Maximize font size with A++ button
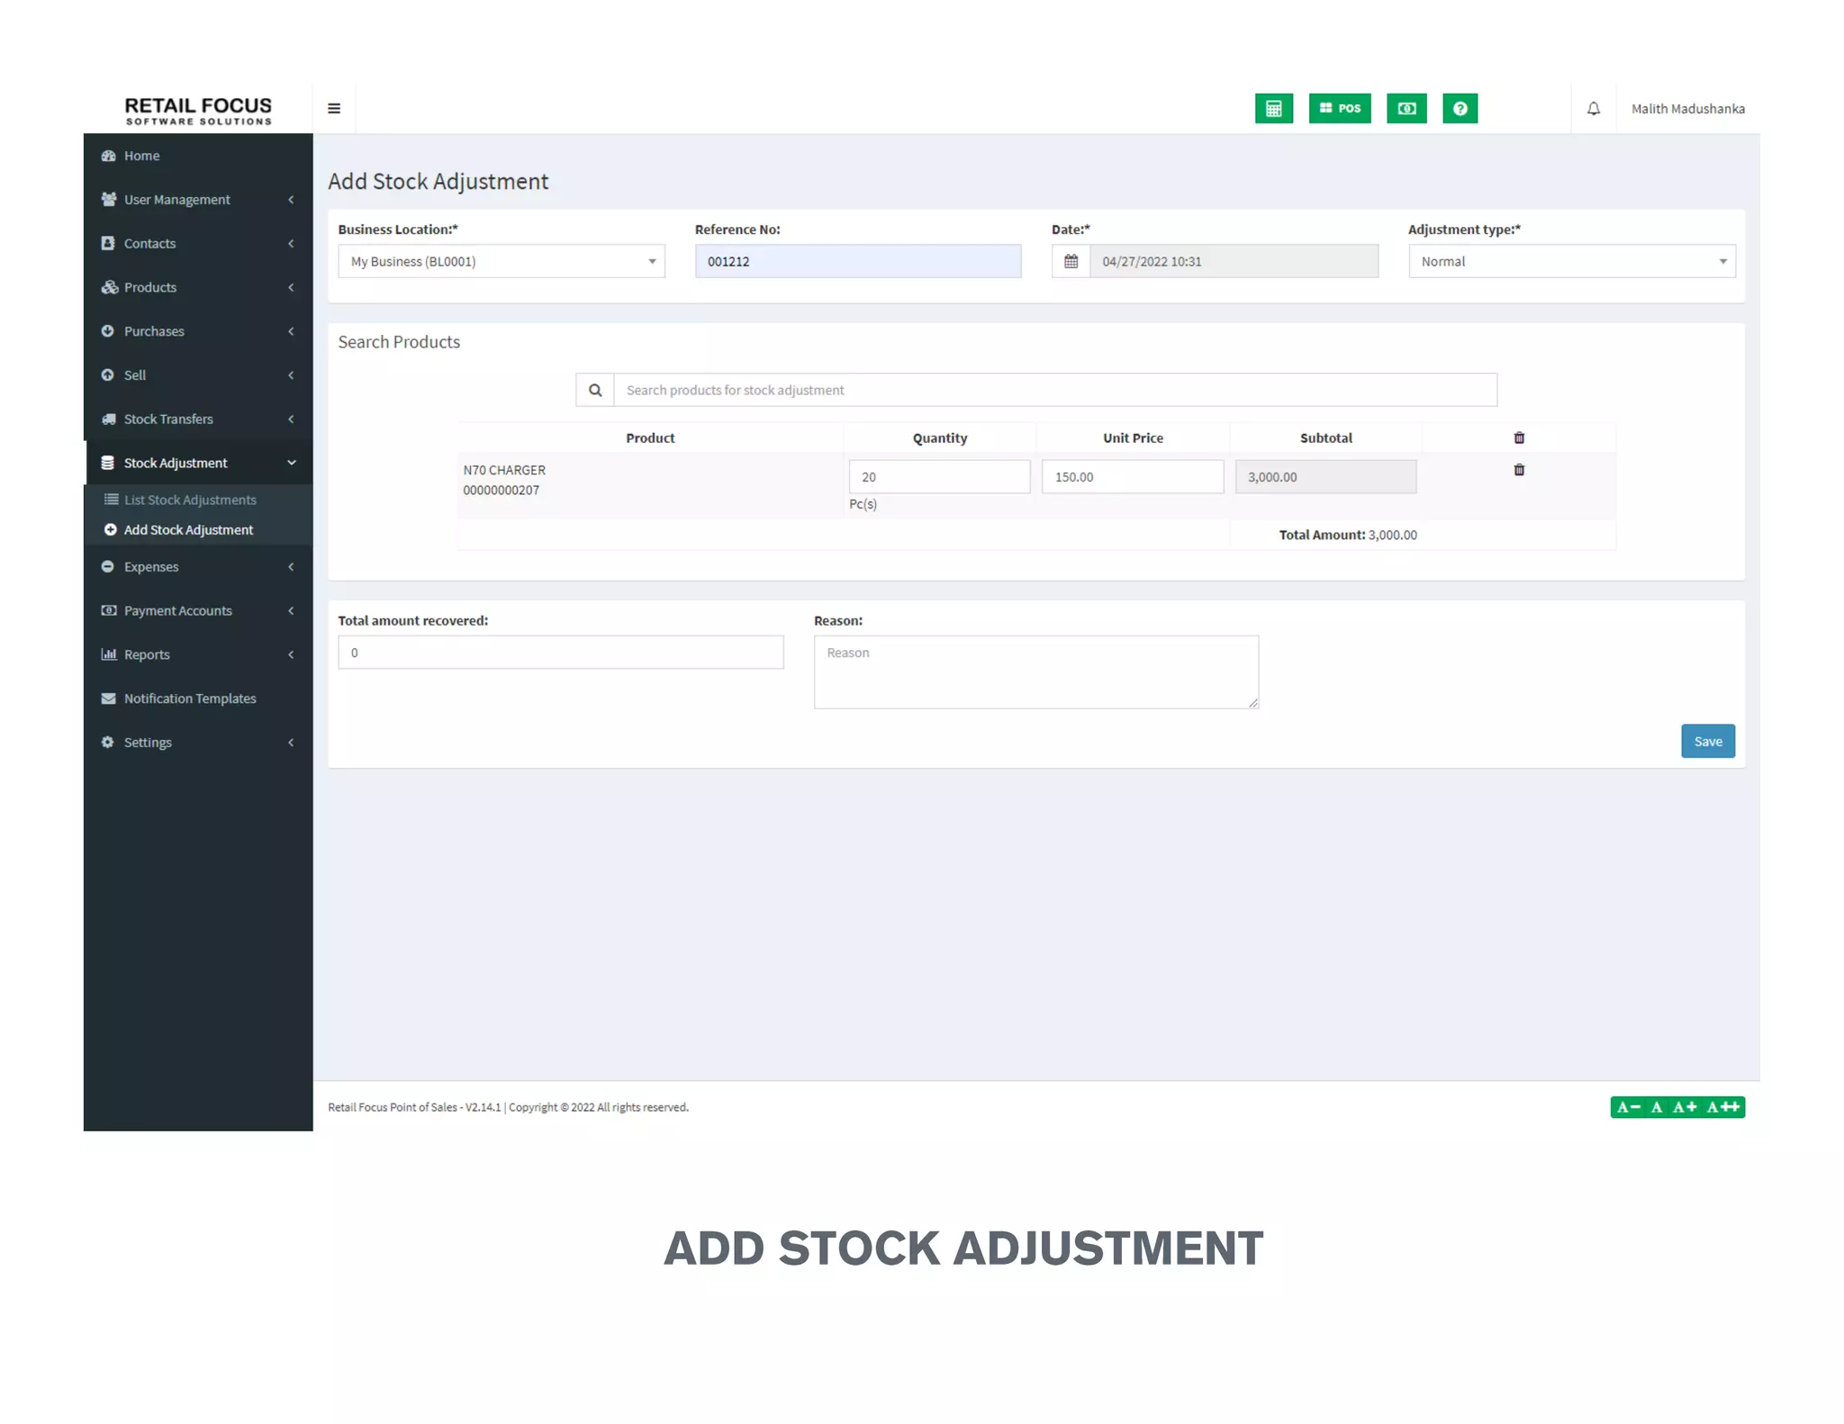Viewport: 1844px width, 1424px height. click(1723, 1108)
